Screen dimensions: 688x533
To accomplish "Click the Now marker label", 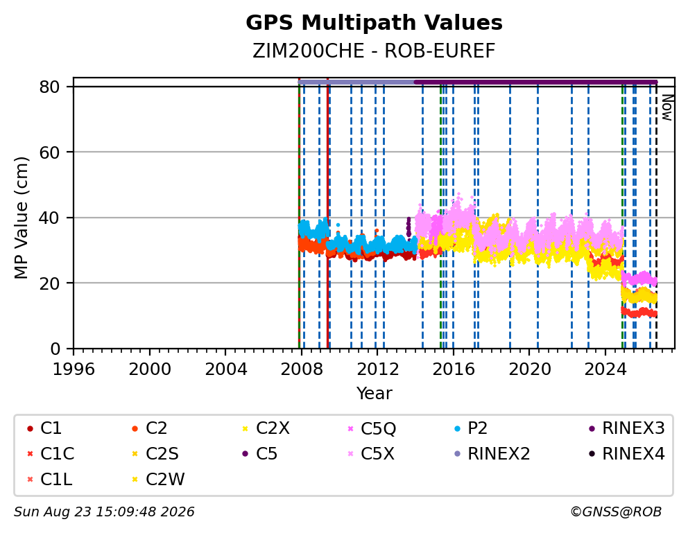I will [667, 108].
